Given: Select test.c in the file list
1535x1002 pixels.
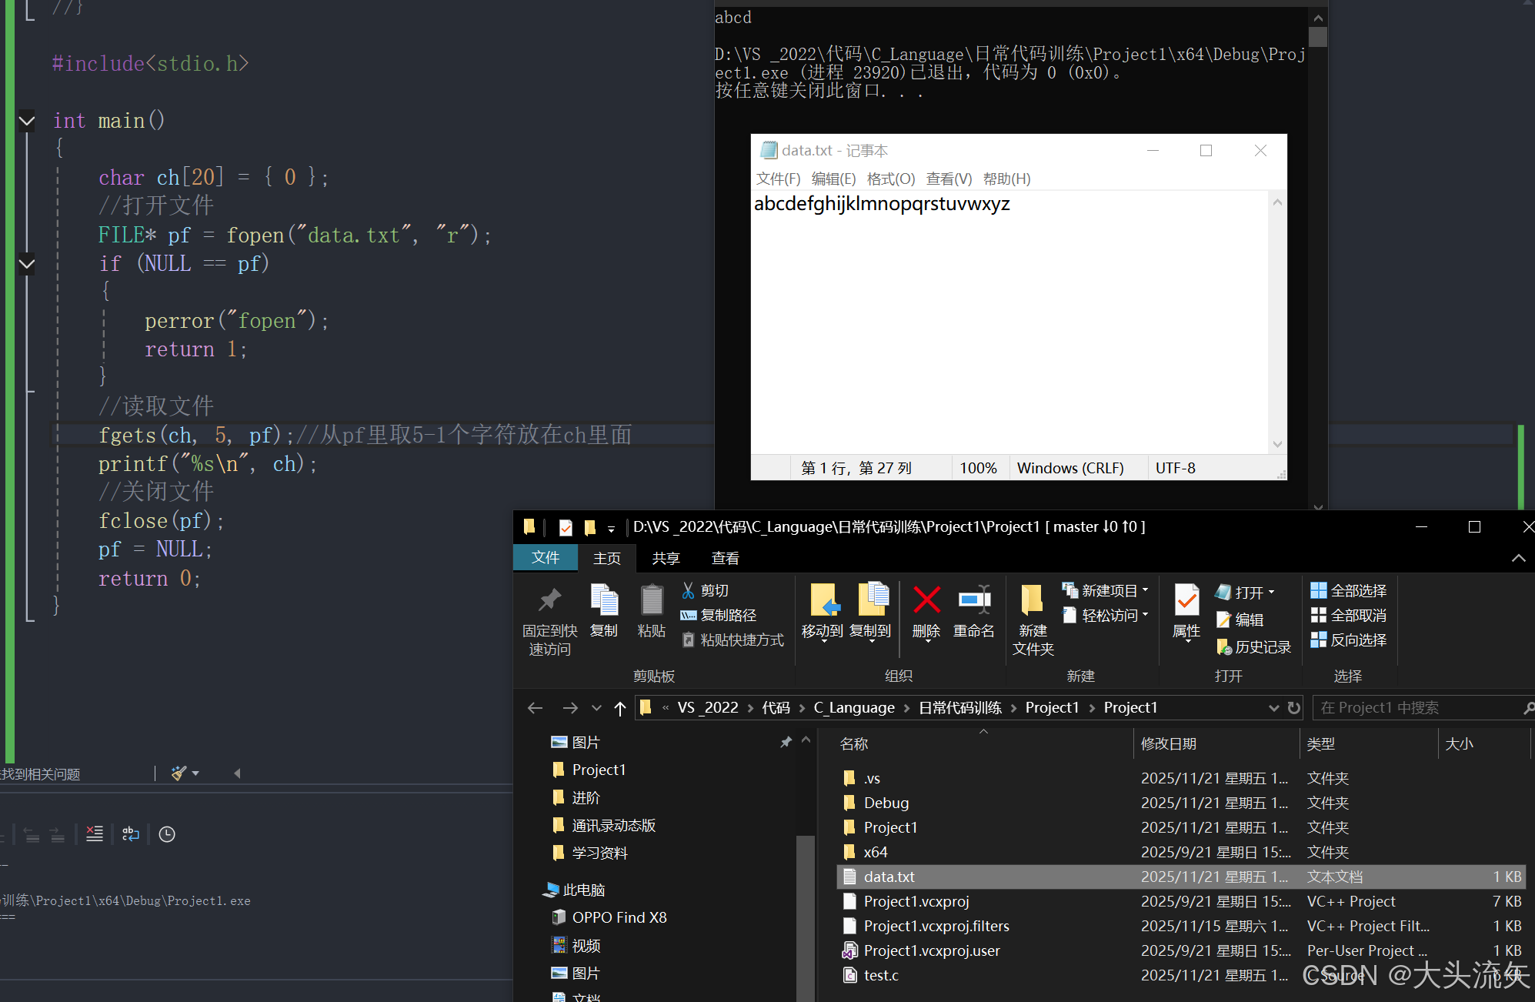Looking at the screenshot, I should coord(881,975).
